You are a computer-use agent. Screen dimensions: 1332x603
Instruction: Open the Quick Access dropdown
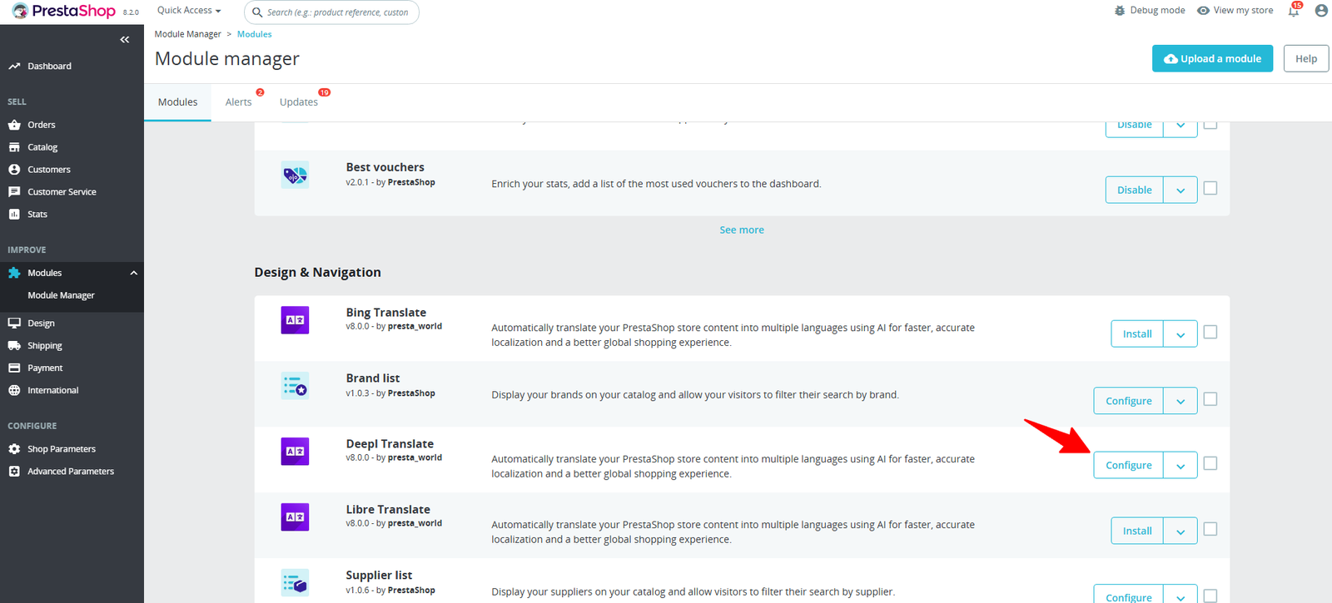tap(189, 11)
